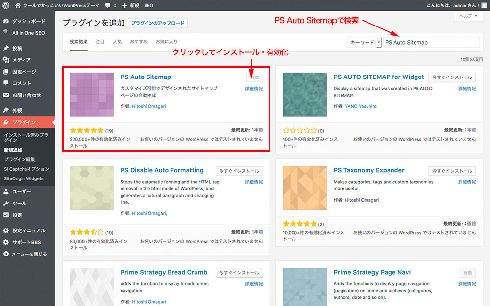Open Hitoshi Omagari author link under PS Auto Sitemap
The image size is (490, 306).
(x=149, y=106)
